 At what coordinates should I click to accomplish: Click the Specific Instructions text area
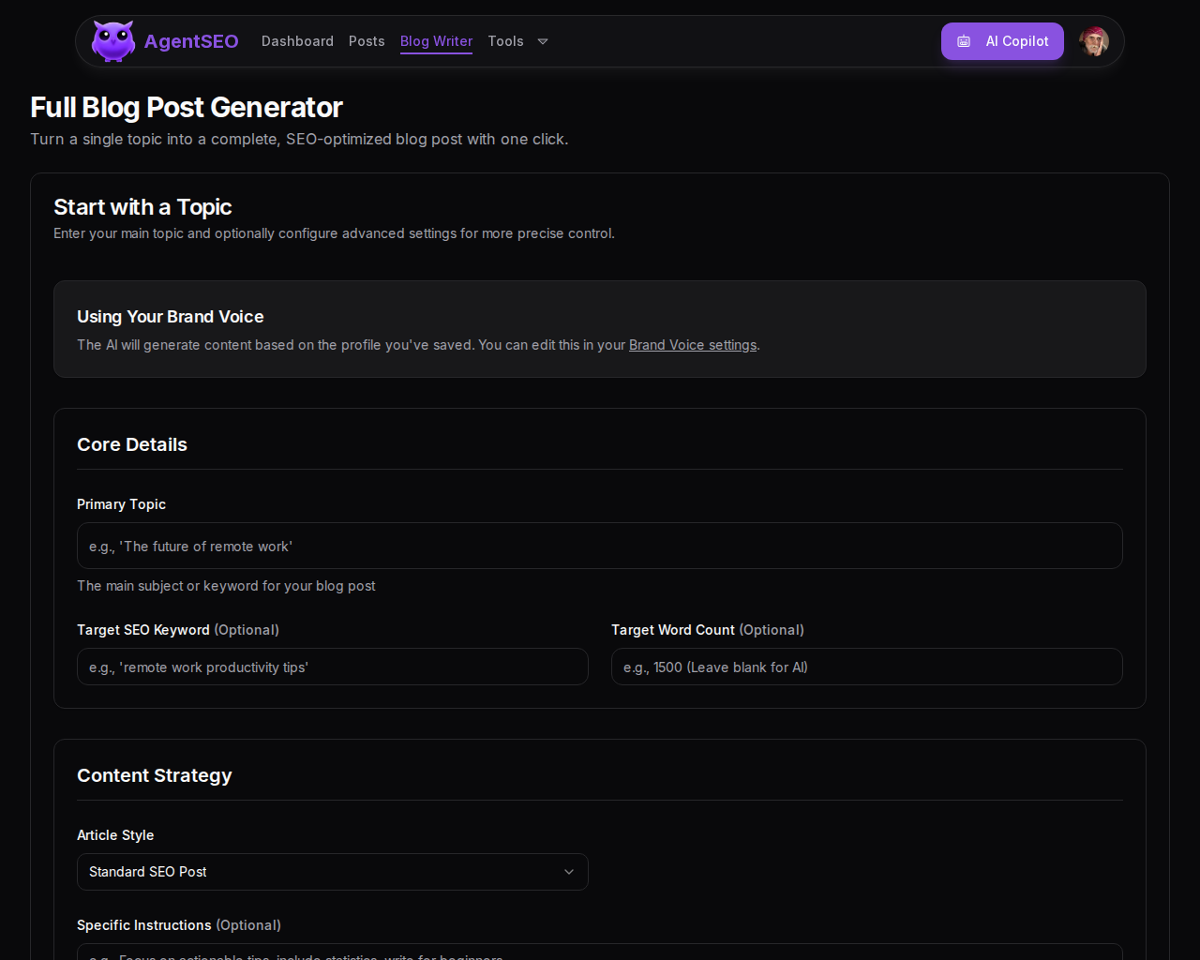[599, 952]
